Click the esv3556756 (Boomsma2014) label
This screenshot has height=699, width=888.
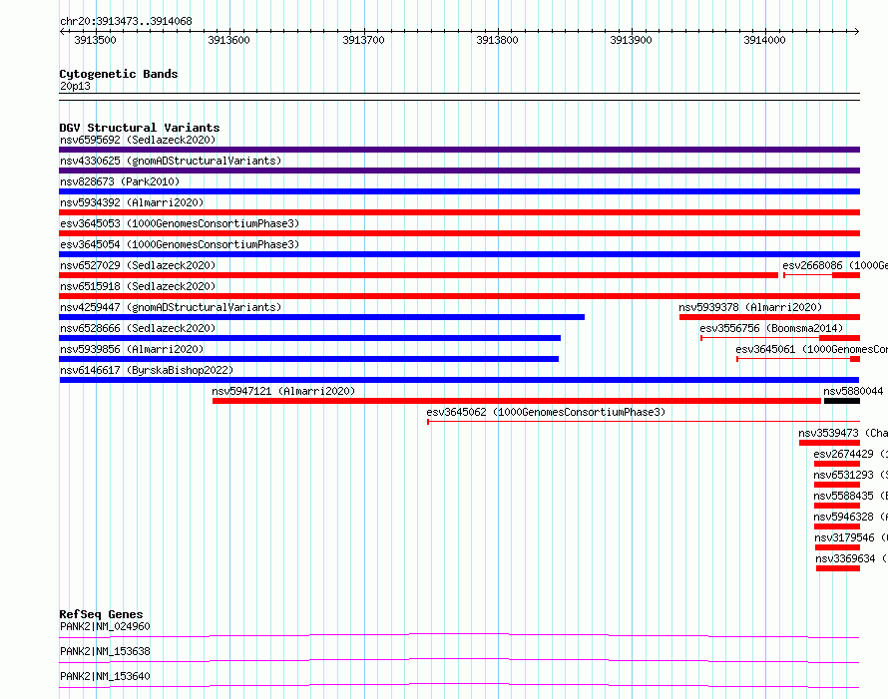pyautogui.click(x=771, y=328)
